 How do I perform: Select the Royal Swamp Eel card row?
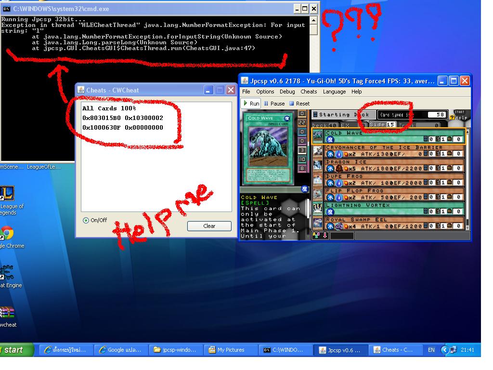coord(389,223)
